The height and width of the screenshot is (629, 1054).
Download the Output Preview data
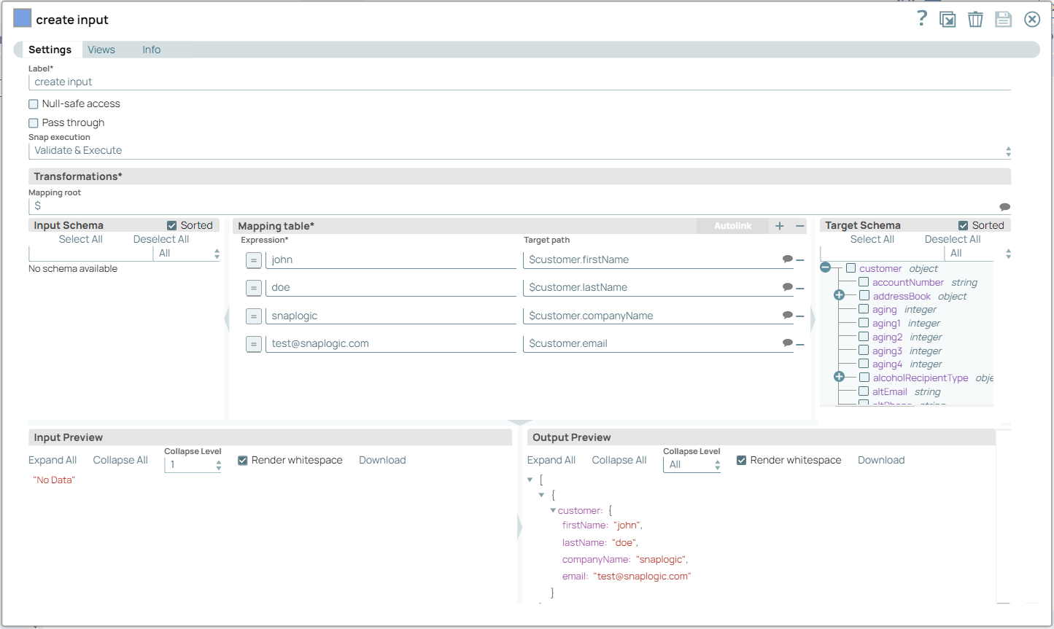880,460
